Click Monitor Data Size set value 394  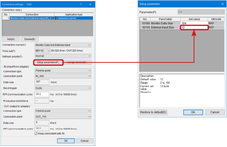tap(194, 23)
